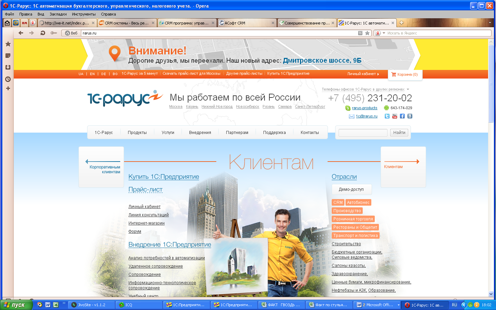The height and width of the screenshot is (310, 496).
Task: Click the email envelope icon near 1c@rarus.ru
Action: click(x=352, y=116)
